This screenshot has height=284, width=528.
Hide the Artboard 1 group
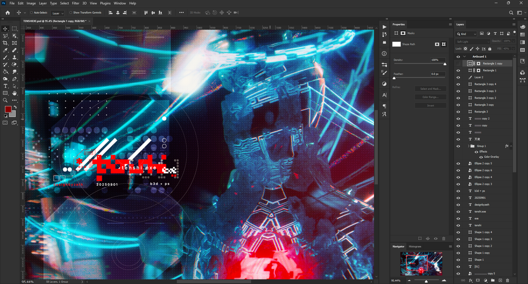coord(458,57)
